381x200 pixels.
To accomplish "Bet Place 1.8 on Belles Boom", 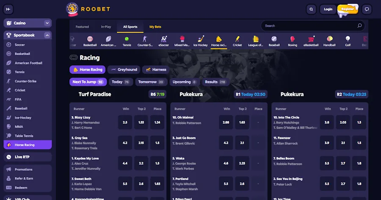I will (x=359, y=163).
